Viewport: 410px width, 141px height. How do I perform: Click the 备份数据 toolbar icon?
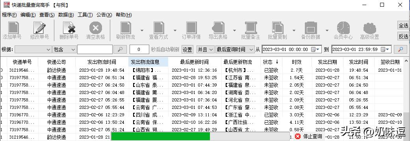311,27
